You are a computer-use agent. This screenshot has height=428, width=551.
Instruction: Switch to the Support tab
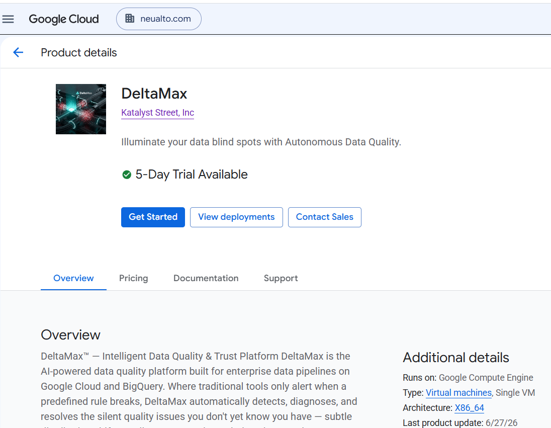281,278
